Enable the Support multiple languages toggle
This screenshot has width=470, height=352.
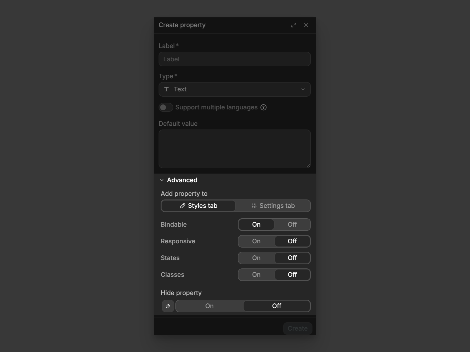tap(166, 107)
